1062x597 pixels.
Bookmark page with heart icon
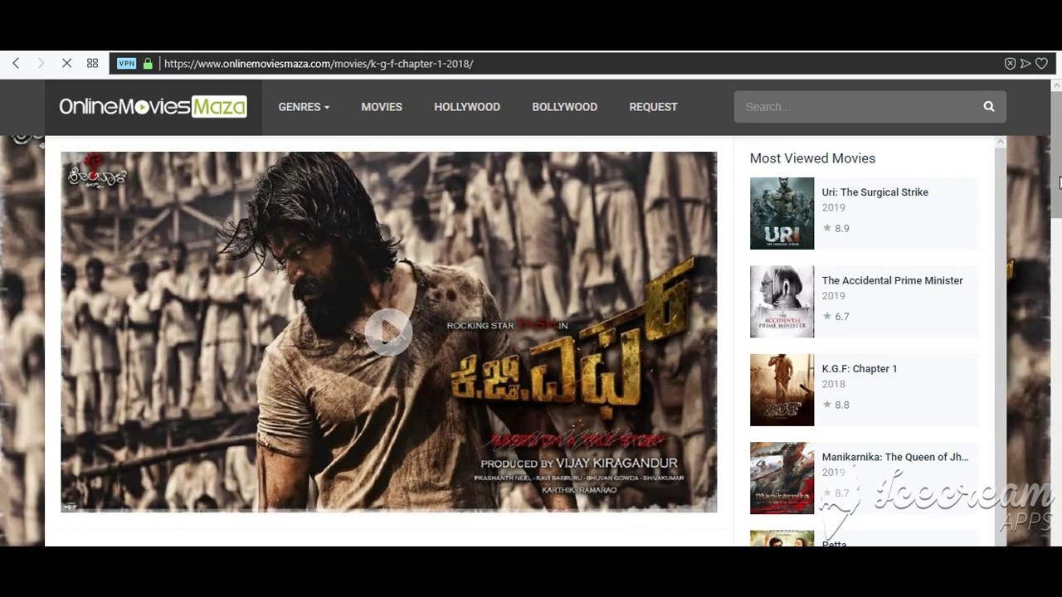coord(1041,63)
